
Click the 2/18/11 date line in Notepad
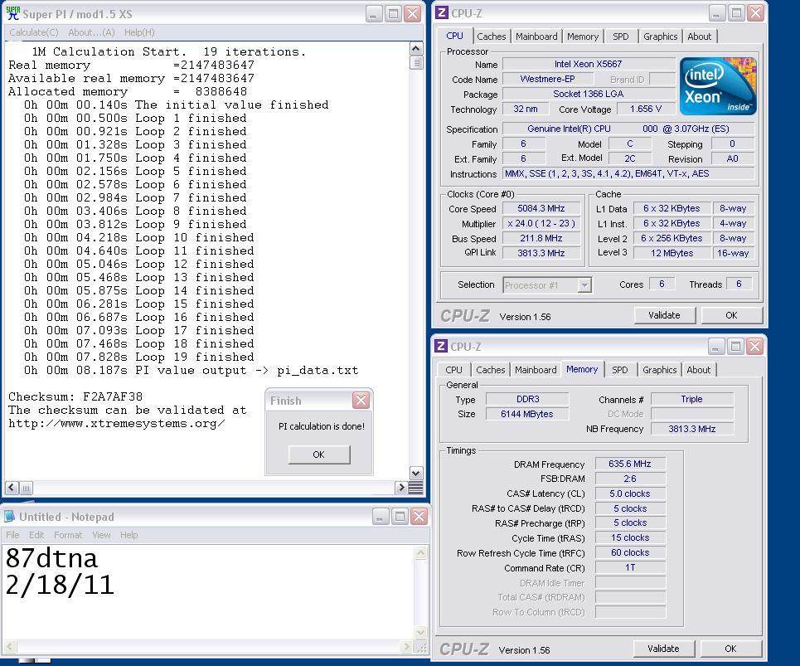click(x=60, y=585)
